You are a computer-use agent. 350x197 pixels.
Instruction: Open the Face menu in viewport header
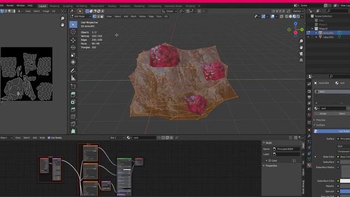click(x=159, y=16)
